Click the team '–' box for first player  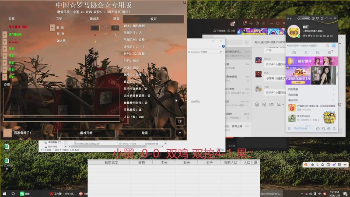point(115,28)
